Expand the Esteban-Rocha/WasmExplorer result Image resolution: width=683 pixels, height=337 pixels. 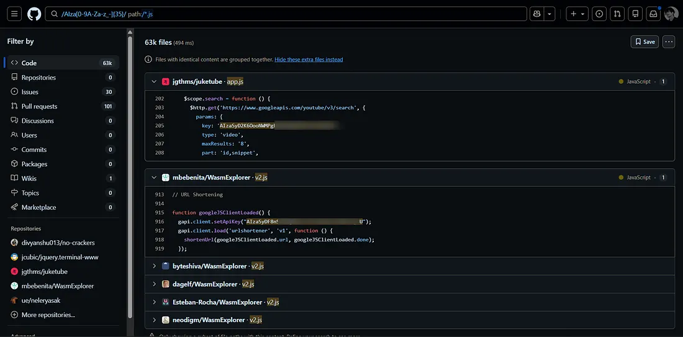click(154, 302)
